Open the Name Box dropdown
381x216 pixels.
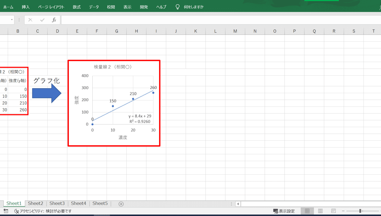[x=11, y=20]
